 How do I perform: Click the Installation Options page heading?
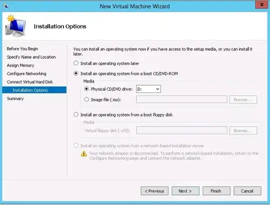click(60, 26)
